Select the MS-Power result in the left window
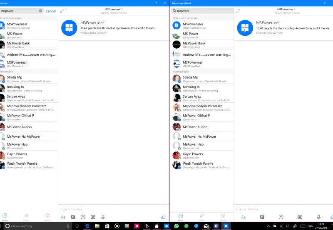Screen dimensions: 333x230 (x=29, y=35)
